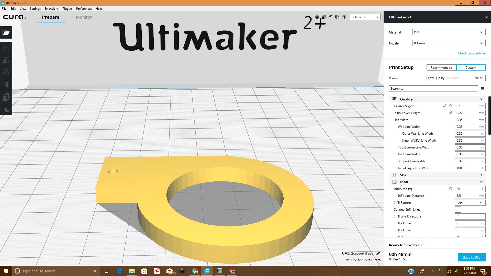Image resolution: width=491 pixels, height=276 pixels.
Task: Click the settings Search field
Action: tap(433, 88)
